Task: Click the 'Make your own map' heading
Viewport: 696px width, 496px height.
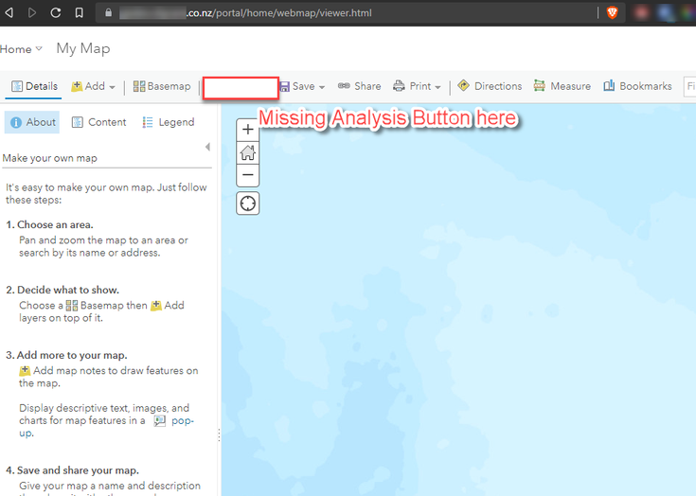Action: (x=49, y=158)
